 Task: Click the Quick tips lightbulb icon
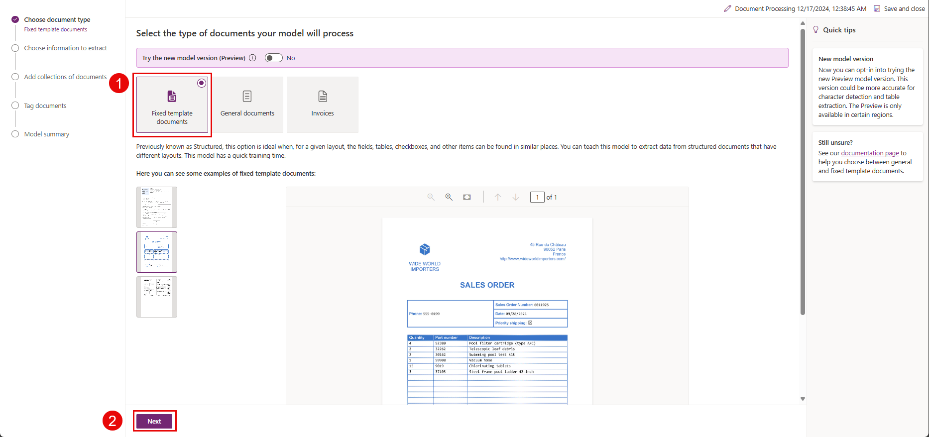tap(816, 29)
